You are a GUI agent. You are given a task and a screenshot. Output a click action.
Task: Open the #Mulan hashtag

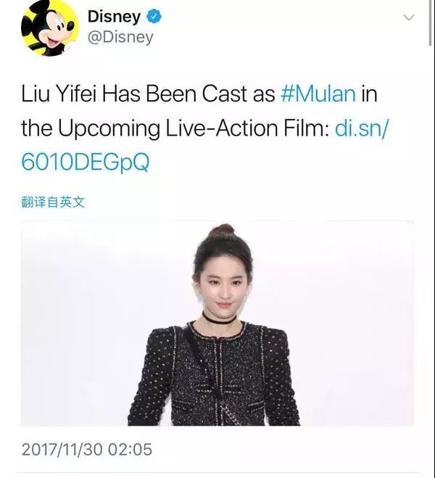[x=318, y=94]
